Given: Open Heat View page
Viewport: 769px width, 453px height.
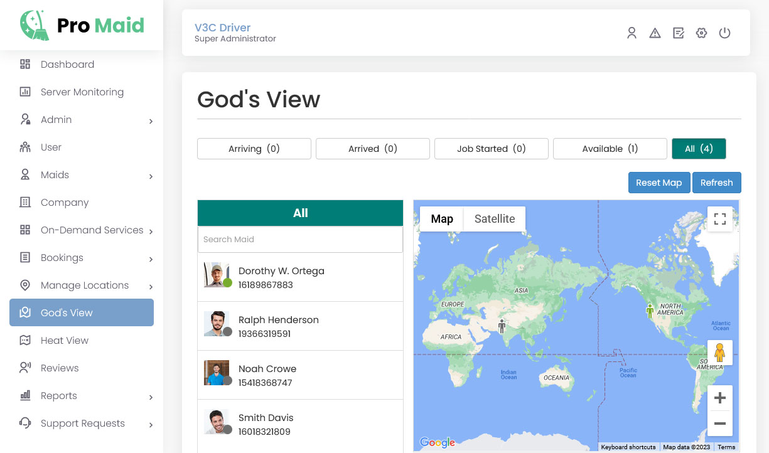Looking at the screenshot, I should 82,340.
